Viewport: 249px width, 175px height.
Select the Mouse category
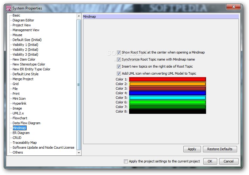coord(17,35)
